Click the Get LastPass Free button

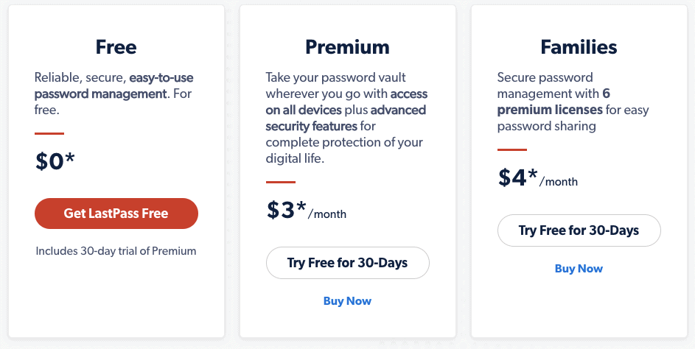(x=116, y=214)
